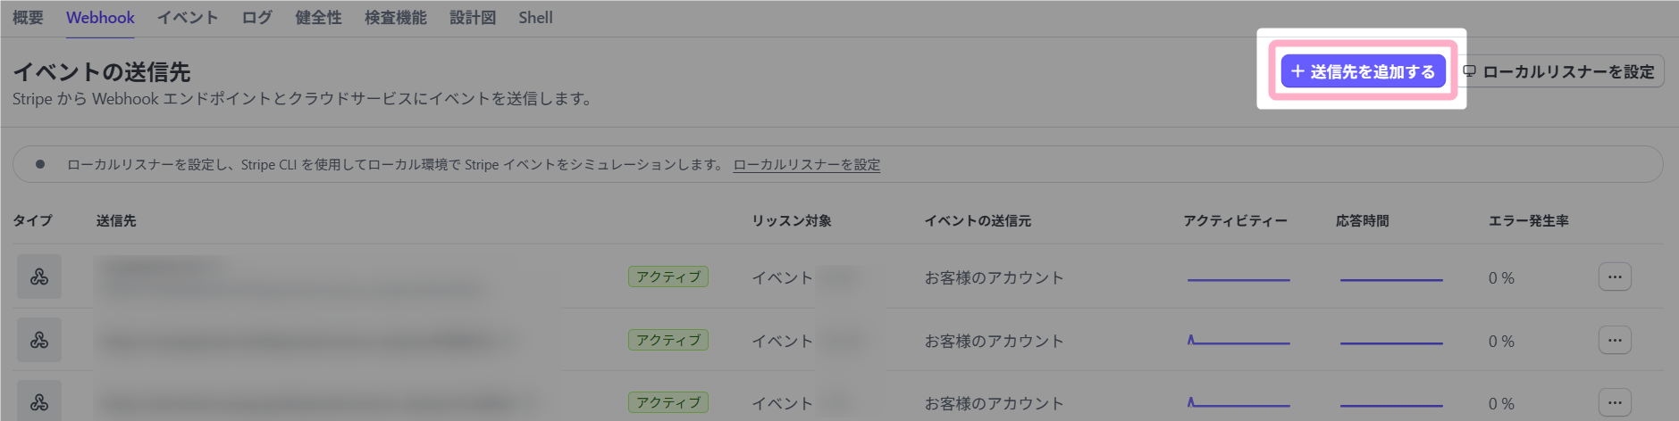Switch to the 検査機能 tab
Viewport: 1679px width, 421px height.
(x=395, y=18)
